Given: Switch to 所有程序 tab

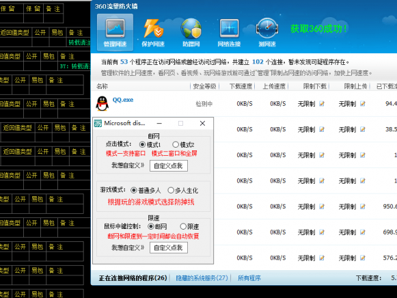Looking at the screenshot, I should point(249,278).
